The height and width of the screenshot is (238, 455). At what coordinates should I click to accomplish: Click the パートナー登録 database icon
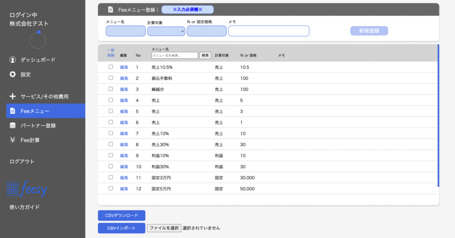tap(12, 125)
